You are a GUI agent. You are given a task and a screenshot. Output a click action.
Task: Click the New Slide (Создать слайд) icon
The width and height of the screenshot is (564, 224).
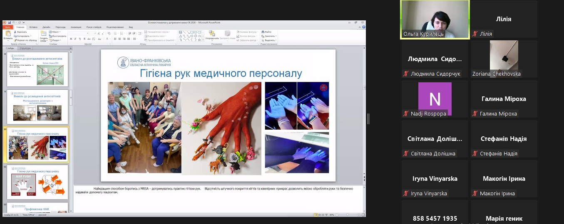(44, 35)
